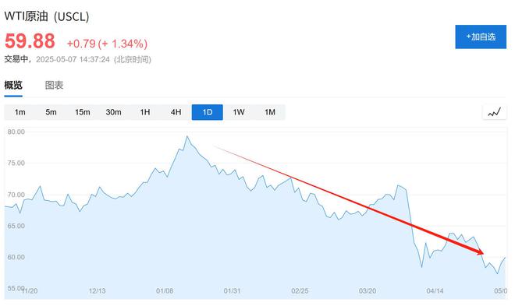Click the 02/25 date label on axis
Viewport: 515px width, 306px height.
[x=300, y=291]
